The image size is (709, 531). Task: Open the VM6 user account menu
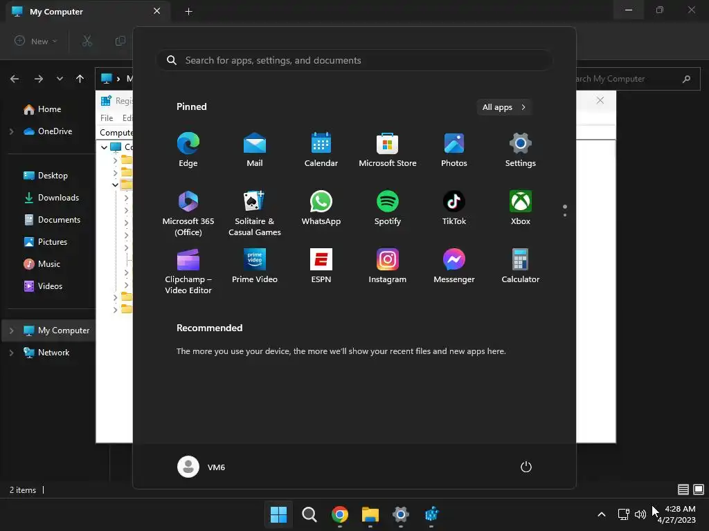201,467
